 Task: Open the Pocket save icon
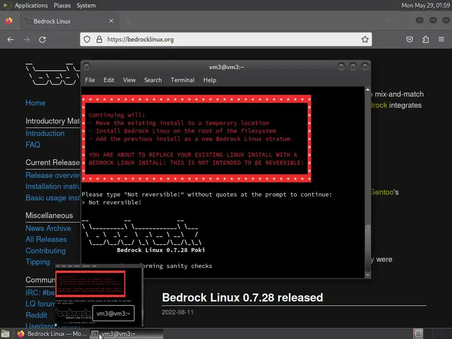click(410, 39)
